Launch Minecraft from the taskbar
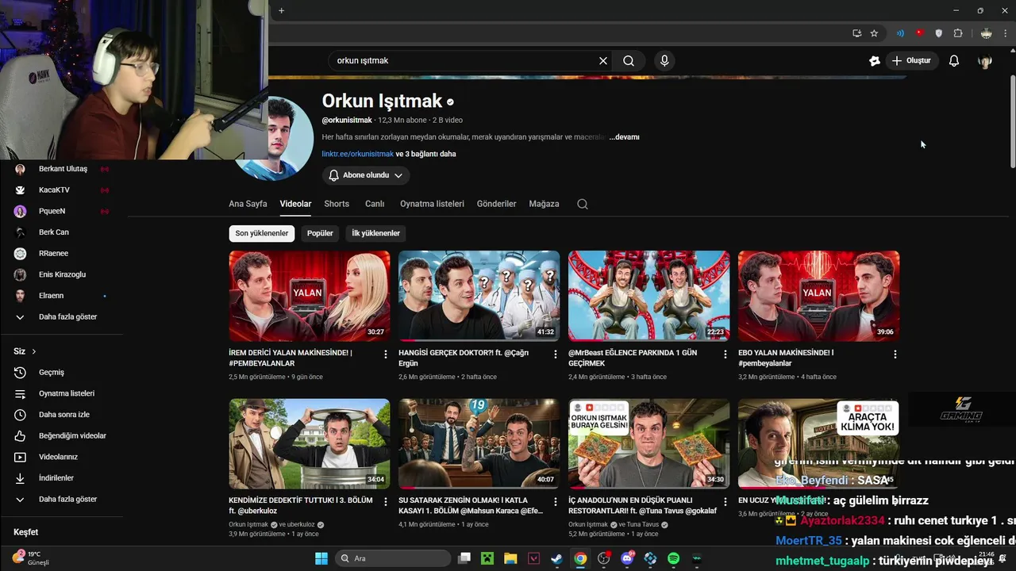This screenshot has height=571, width=1016. click(487, 558)
